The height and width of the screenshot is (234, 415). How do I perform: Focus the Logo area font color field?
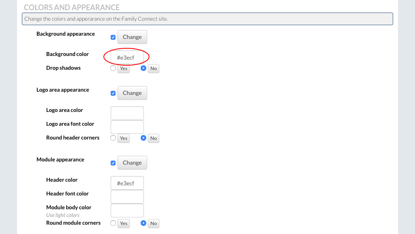click(127, 127)
